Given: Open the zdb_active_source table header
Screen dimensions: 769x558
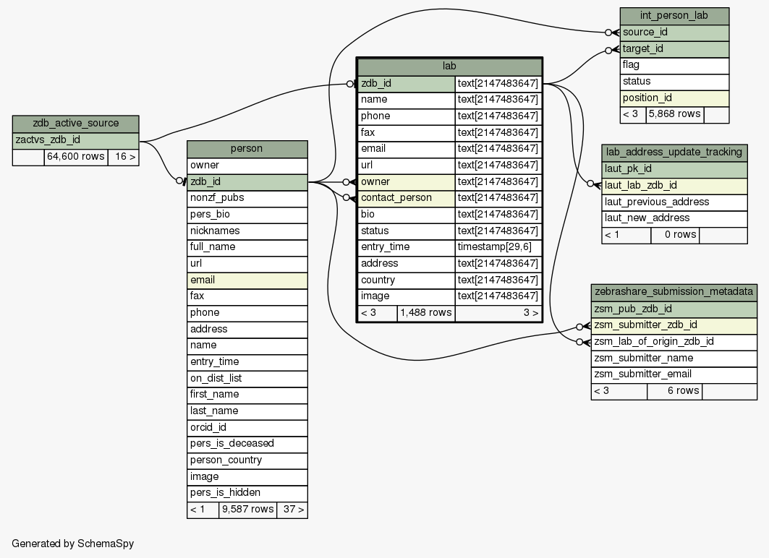Looking at the screenshot, I should pyautogui.click(x=75, y=123).
